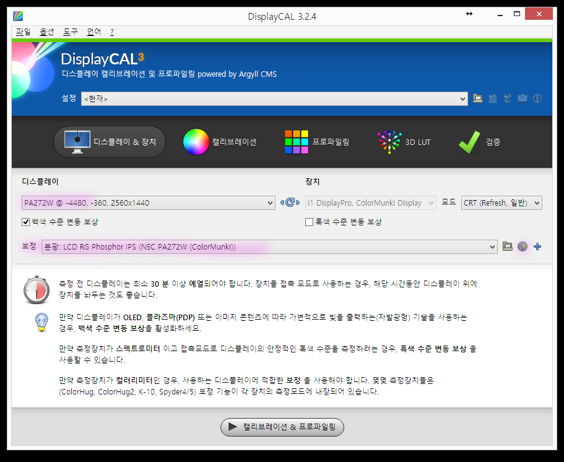The height and width of the screenshot is (462, 564).
Task: Open the 도구 menu
Action: click(x=70, y=32)
